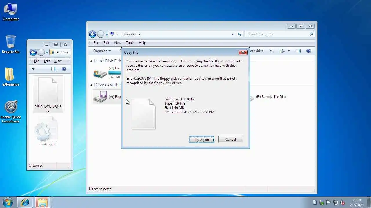Open the Tools menu in Computer window
The image size is (371, 208).
(130, 43)
